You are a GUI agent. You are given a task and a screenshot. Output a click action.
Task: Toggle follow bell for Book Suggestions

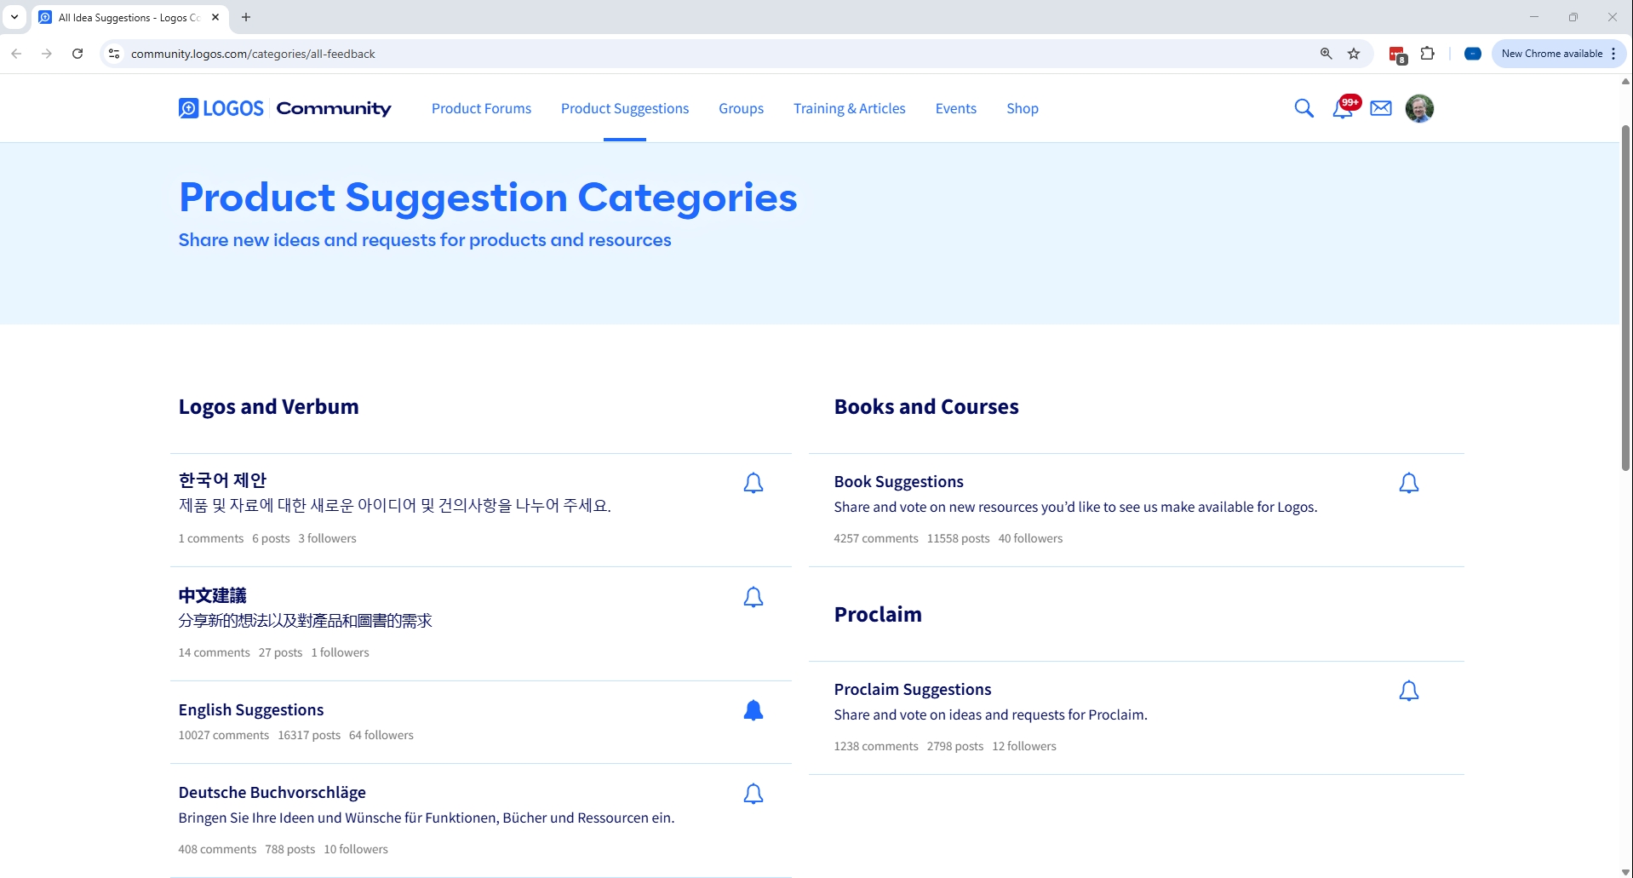click(x=1409, y=483)
